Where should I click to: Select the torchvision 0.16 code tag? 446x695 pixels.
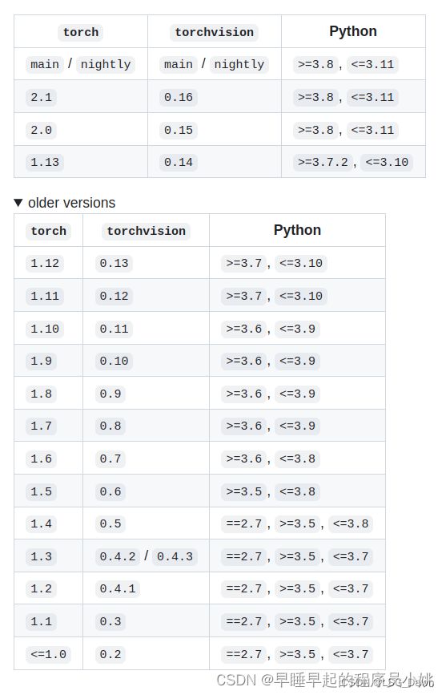178,97
